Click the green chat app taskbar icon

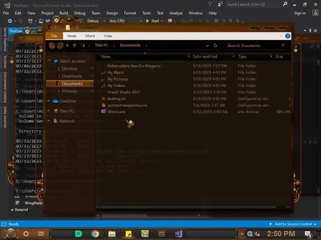click(78, 234)
